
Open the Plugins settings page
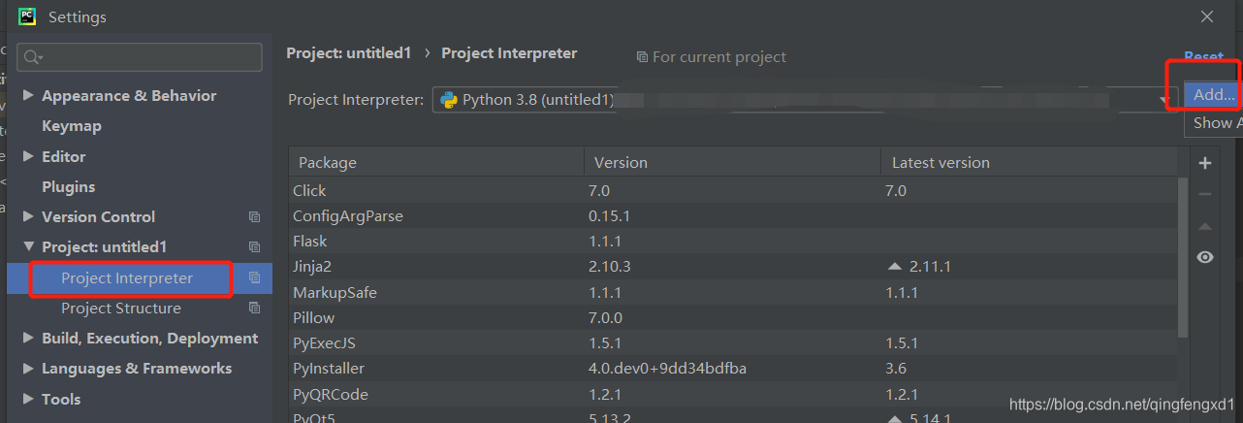pyautogui.click(x=68, y=186)
